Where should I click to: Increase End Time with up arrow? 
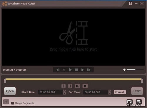coord(110,91)
